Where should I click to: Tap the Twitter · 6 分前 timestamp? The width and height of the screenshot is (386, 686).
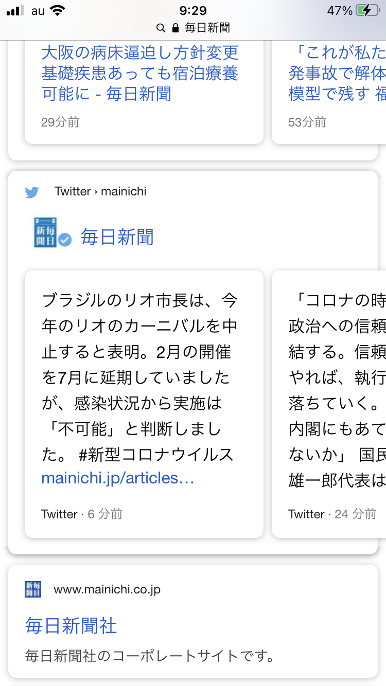coord(82,514)
